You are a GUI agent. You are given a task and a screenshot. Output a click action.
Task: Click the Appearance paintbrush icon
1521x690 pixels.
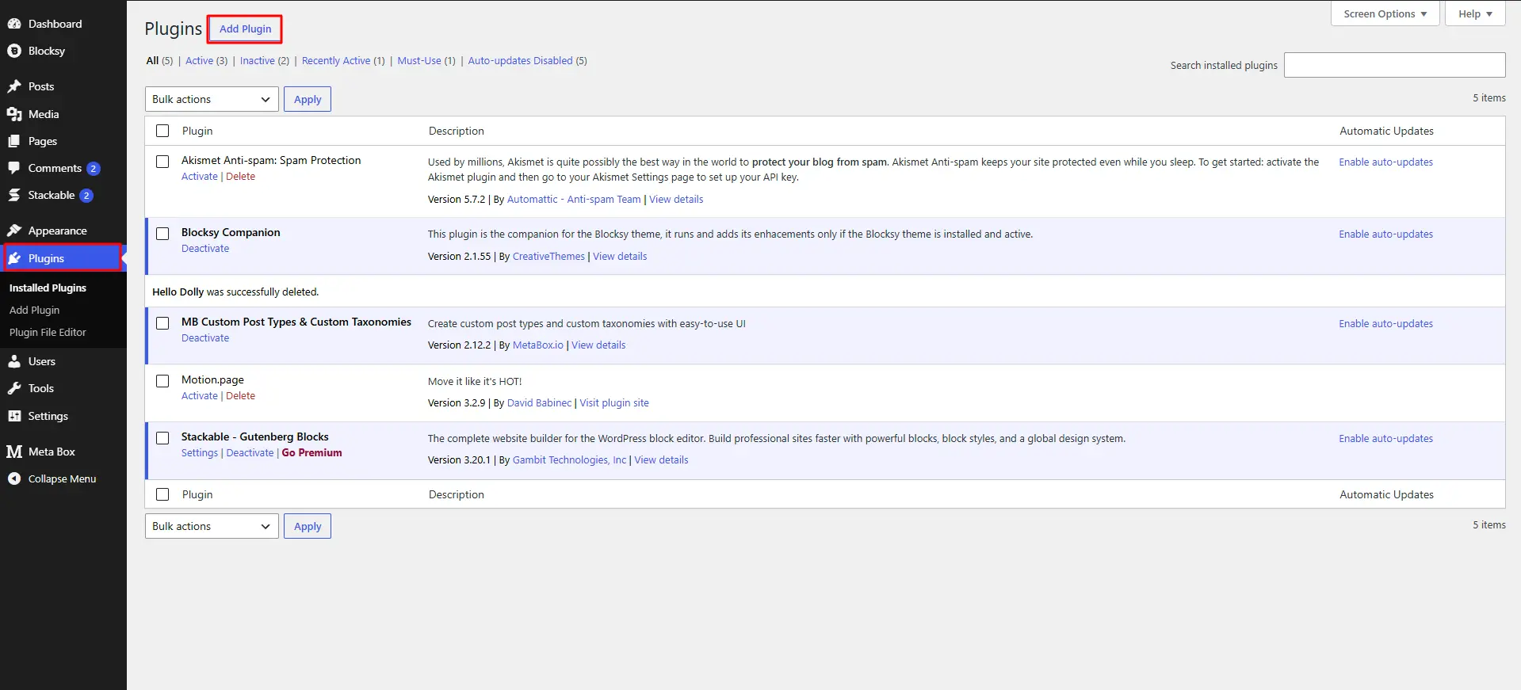[x=14, y=231]
